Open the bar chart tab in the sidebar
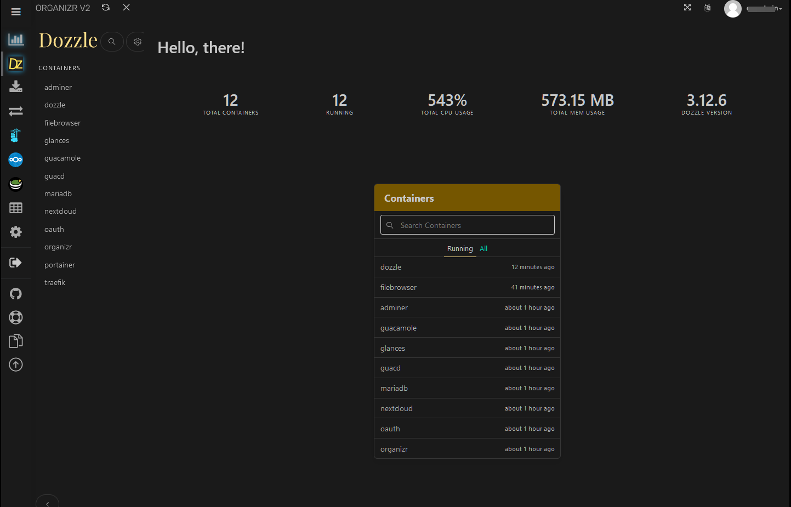Screen dimensions: 791x507 click(16, 39)
